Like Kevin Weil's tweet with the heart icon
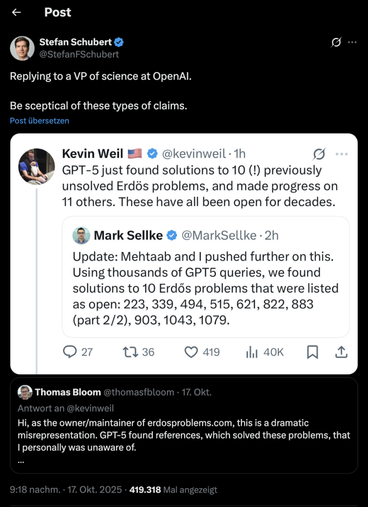The image size is (368, 507). tap(201, 352)
